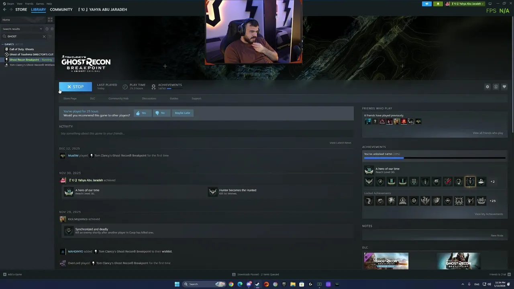The height and width of the screenshot is (289, 514).
Task: Open the View menu
Action: point(19,4)
